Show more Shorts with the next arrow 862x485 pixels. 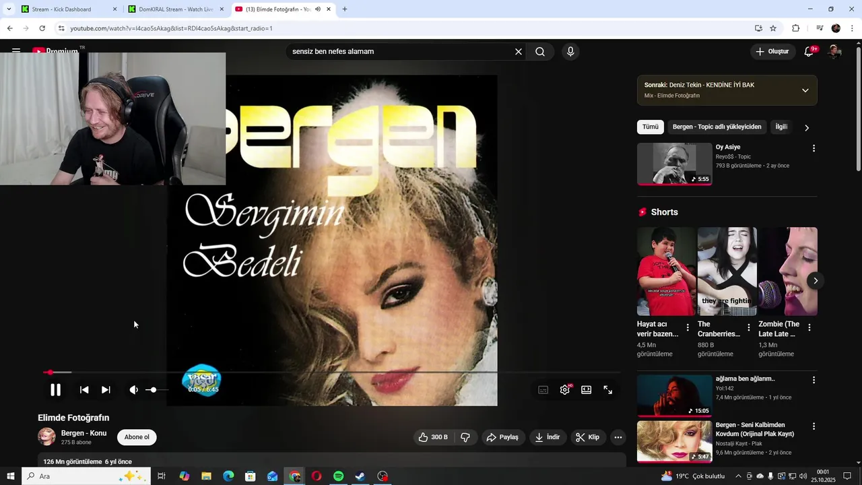click(x=816, y=280)
